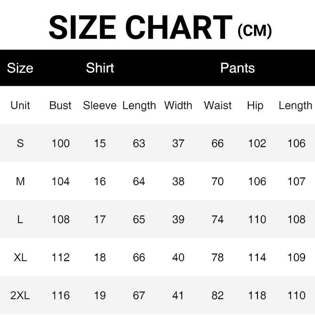Click the Sleeve column heading
Viewport: 315px width, 315px height.
click(x=100, y=106)
